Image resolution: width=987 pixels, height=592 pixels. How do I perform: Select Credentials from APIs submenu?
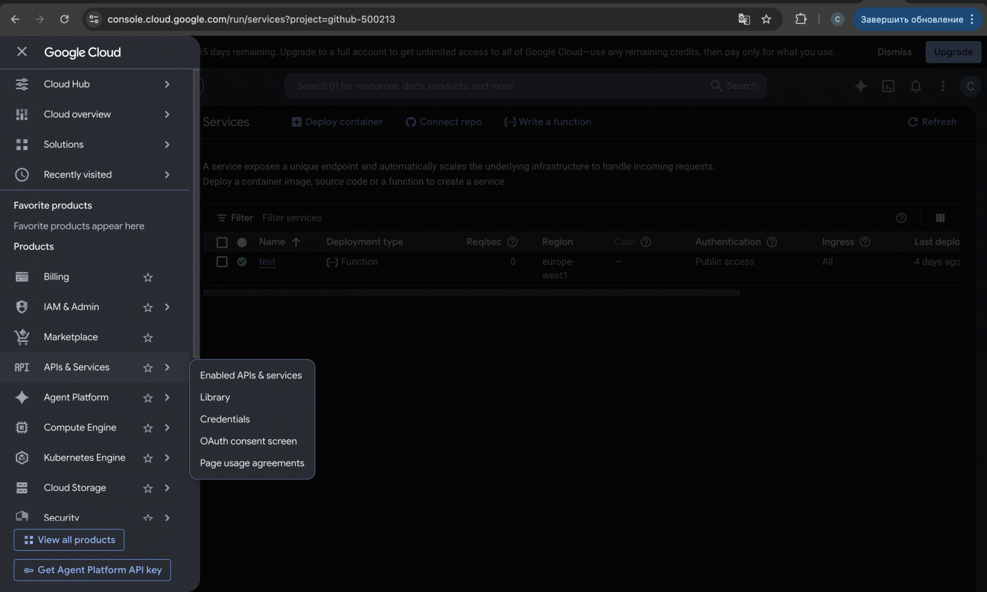coord(225,419)
